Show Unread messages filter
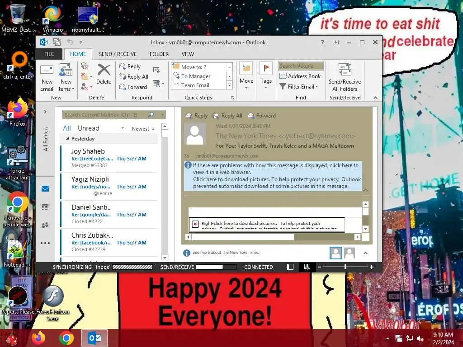The width and height of the screenshot is (463, 347). tap(88, 128)
